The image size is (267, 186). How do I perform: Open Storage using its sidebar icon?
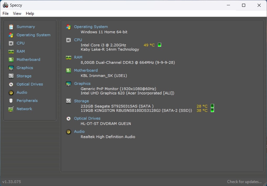coord(11,76)
